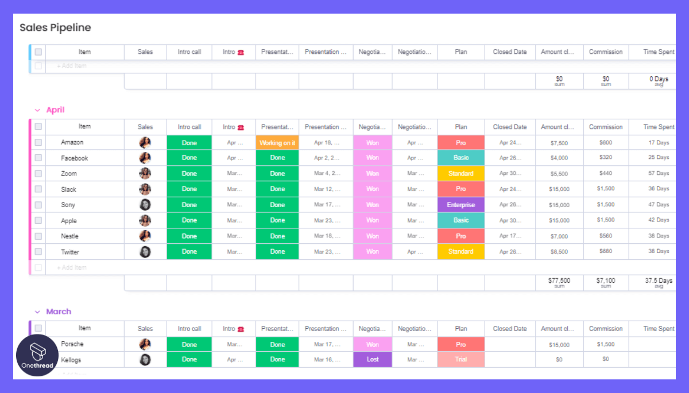The height and width of the screenshot is (393, 689).
Task: Collapse the March group
Action: pyautogui.click(x=38, y=311)
